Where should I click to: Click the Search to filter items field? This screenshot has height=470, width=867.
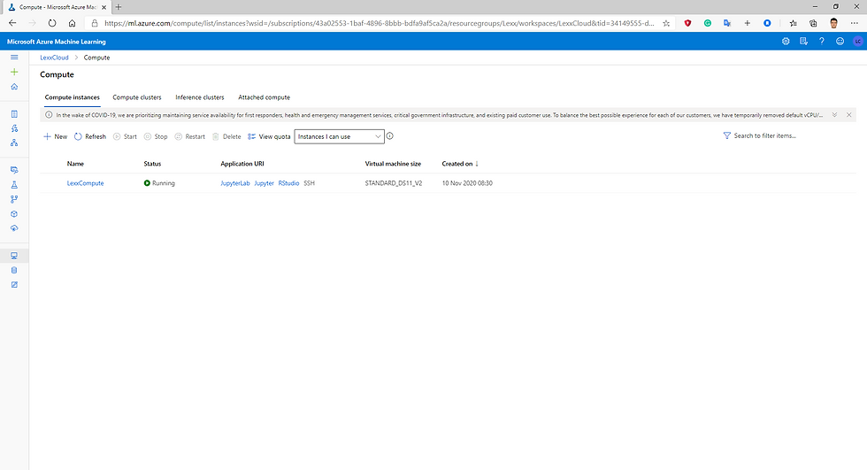coord(764,135)
